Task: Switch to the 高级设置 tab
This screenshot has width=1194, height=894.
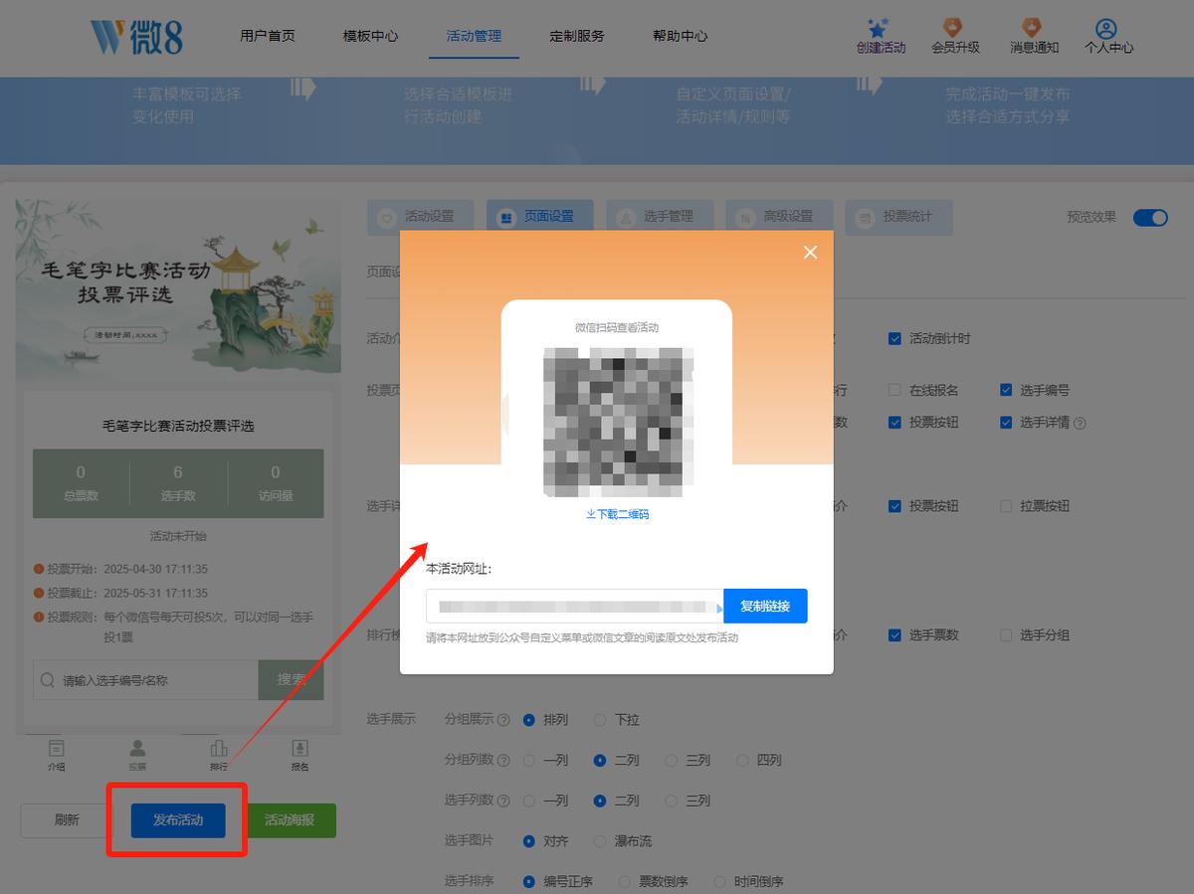Action: pos(778,217)
